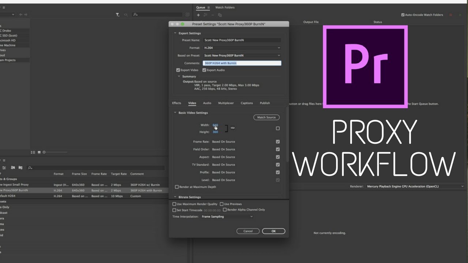Enable Render at Maximum Depth
Screen dimensions: 468x263
[177, 187]
